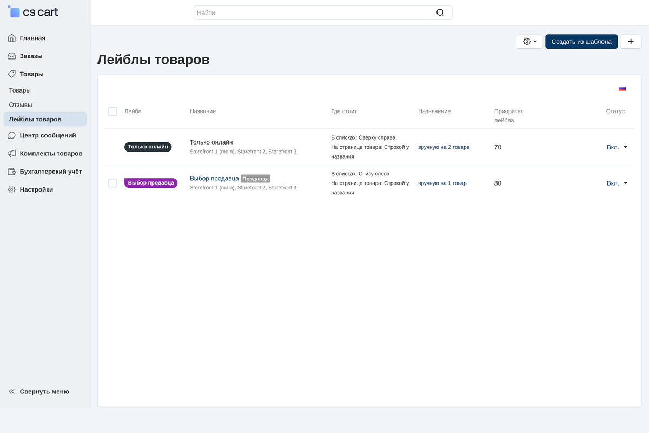This screenshot has width=649, height=433.
Task: Click the inbox icon beside Заказы
Action: point(12,56)
